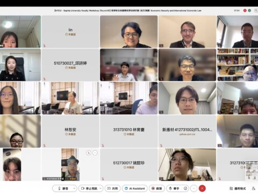The height and width of the screenshot is (194, 258).
Task: Expand the audio options arrow beside 靜音
Action: [x=74, y=189]
